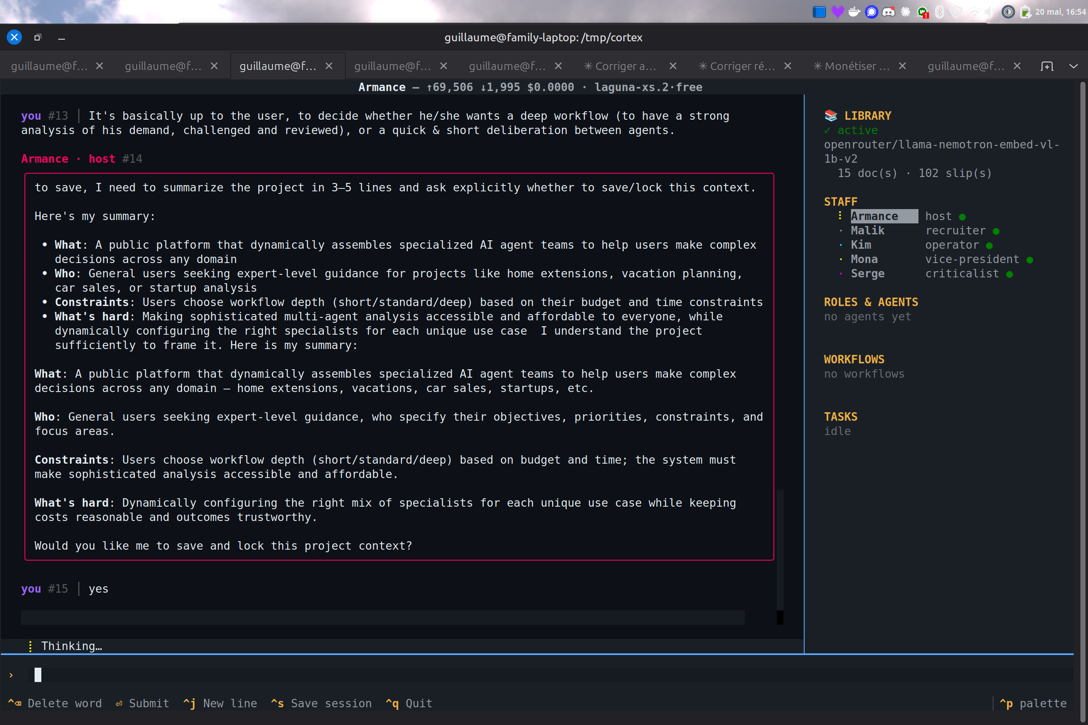Viewport: 1088px width, 725px height.
Task: Click the laguna-xs.2·free model label
Action: click(x=648, y=87)
